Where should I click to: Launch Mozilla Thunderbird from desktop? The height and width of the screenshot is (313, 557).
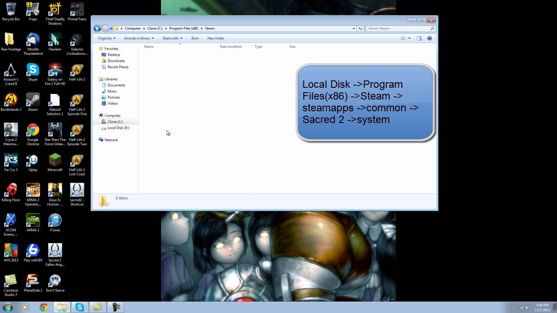coord(33,44)
